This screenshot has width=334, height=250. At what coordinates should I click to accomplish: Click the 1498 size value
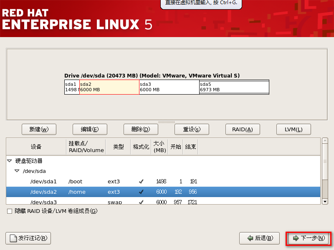[161, 181]
